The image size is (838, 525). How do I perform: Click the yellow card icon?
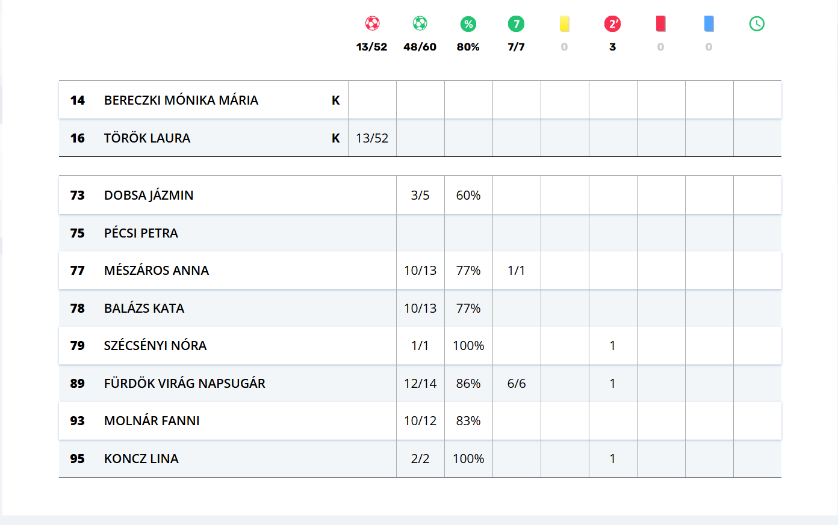point(564,23)
